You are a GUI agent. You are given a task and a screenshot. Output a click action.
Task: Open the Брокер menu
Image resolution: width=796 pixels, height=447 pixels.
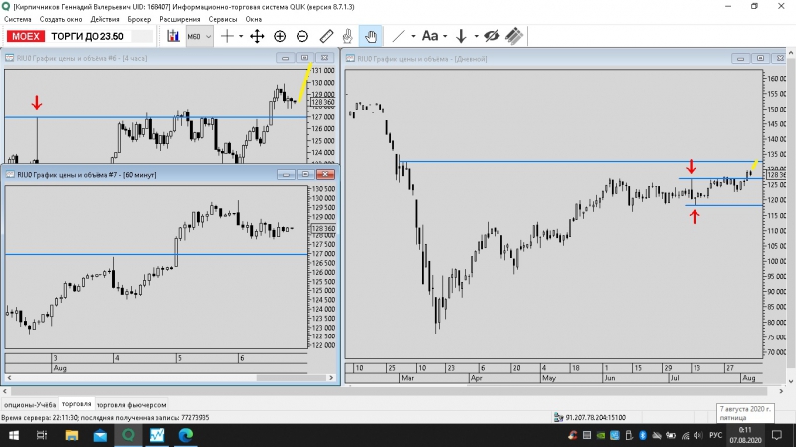pyautogui.click(x=139, y=19)
